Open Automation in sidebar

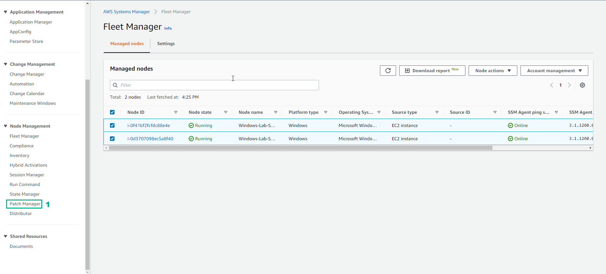tap(22, 84)
